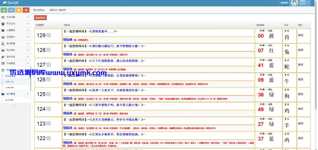This screenshot has height=150, width=318.
Task: Click the red gears shortcut button
Action: [26, 10]
